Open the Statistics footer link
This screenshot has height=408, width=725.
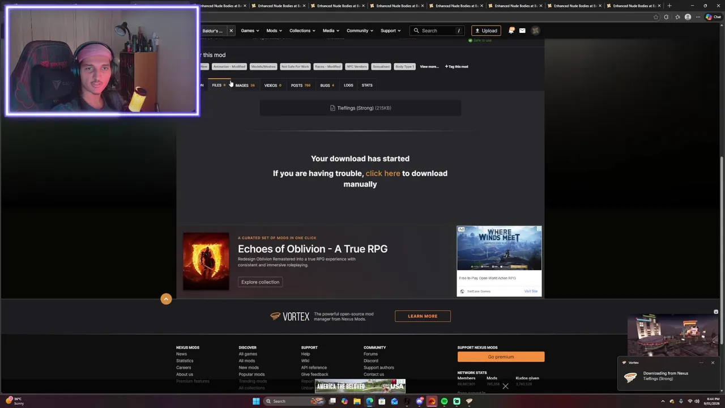coord(185,361)
